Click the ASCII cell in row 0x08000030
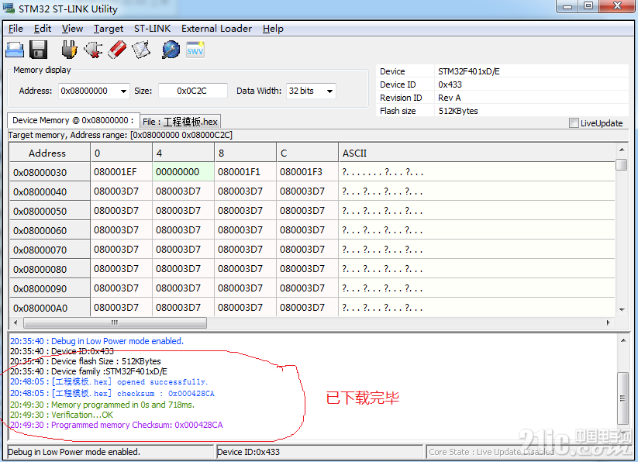638x462 pixels. pyautogui.click(x=477, y=172)
